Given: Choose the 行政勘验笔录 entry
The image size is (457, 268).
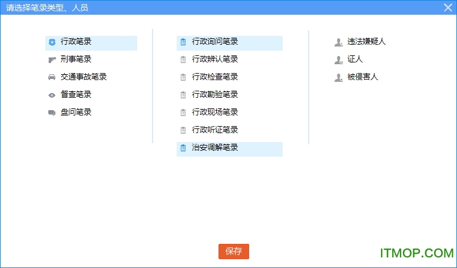Looking at the screenshot, I should coord(214,95).
